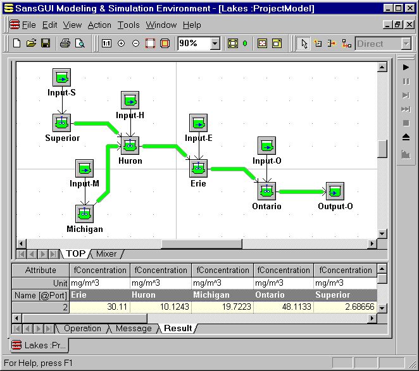Select the arrow pointer tool
The width and height of the screenshot is (419, 371).
(304, 44)
